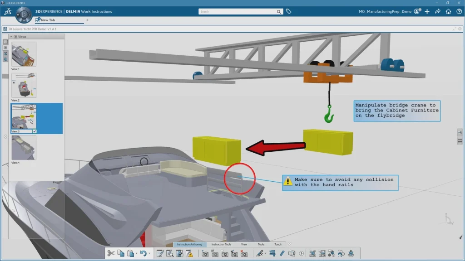Click the Copy icon in bottom toolbar

(121, 254)
